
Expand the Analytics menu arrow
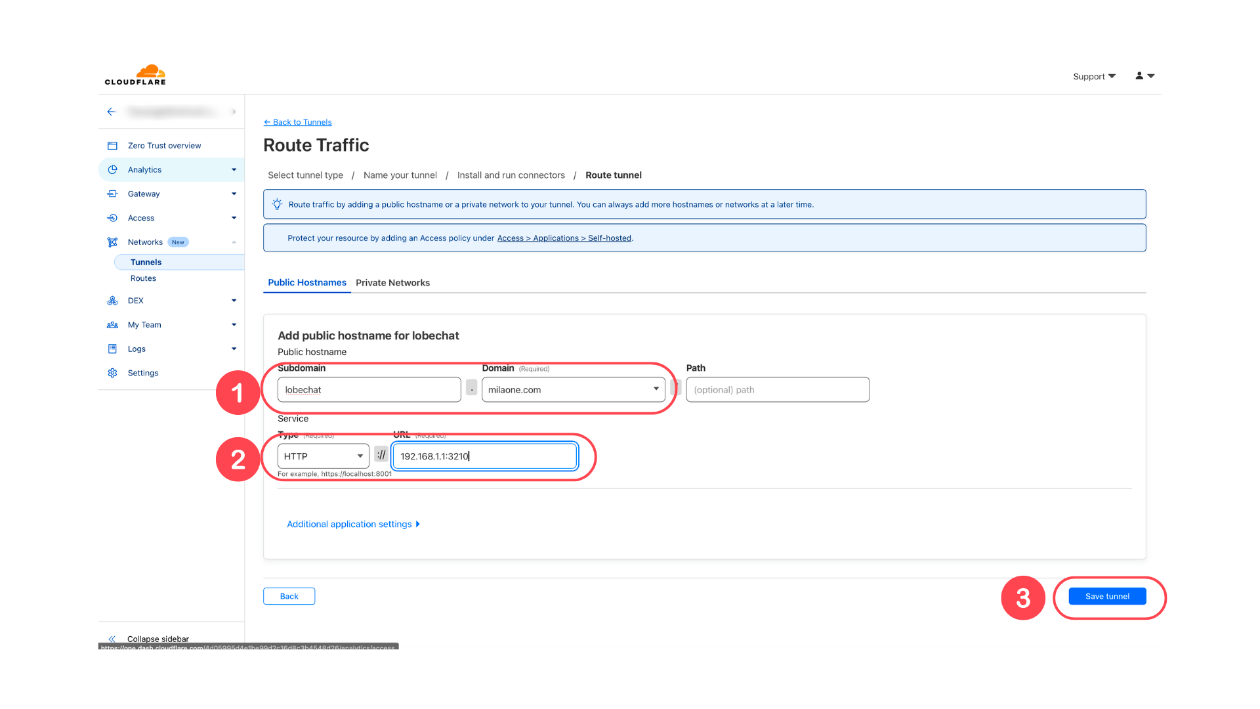point(234,170)
